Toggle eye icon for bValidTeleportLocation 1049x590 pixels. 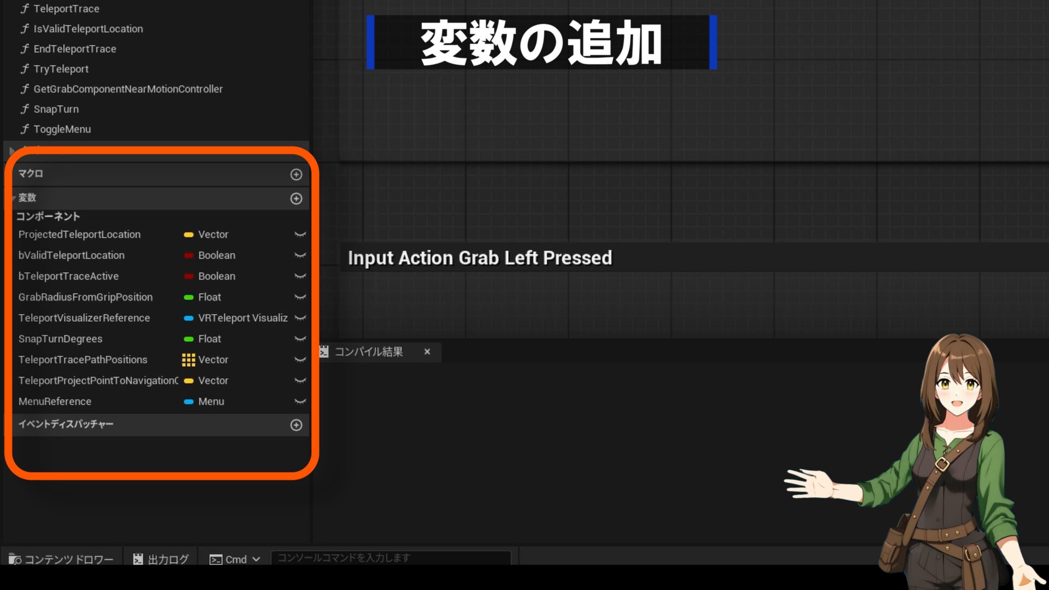click(300, 255)
